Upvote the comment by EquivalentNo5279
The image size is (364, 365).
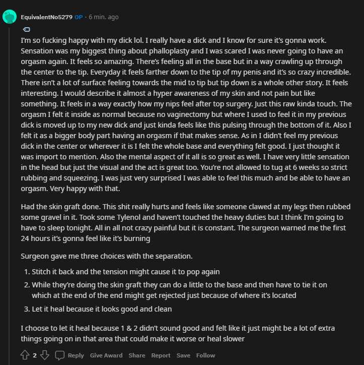click(25, 355)
